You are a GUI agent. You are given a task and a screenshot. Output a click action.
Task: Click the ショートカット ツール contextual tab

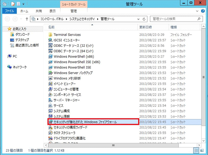click(73, 5)
